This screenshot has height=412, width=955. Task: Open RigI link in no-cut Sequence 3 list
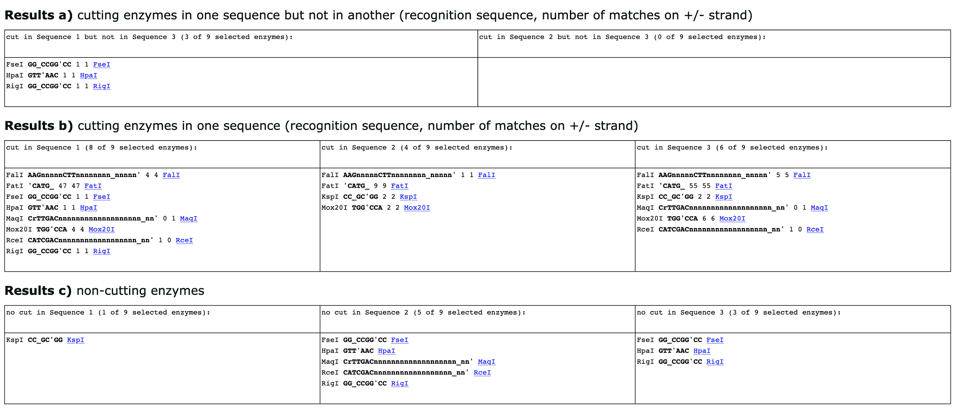(715, 362)
